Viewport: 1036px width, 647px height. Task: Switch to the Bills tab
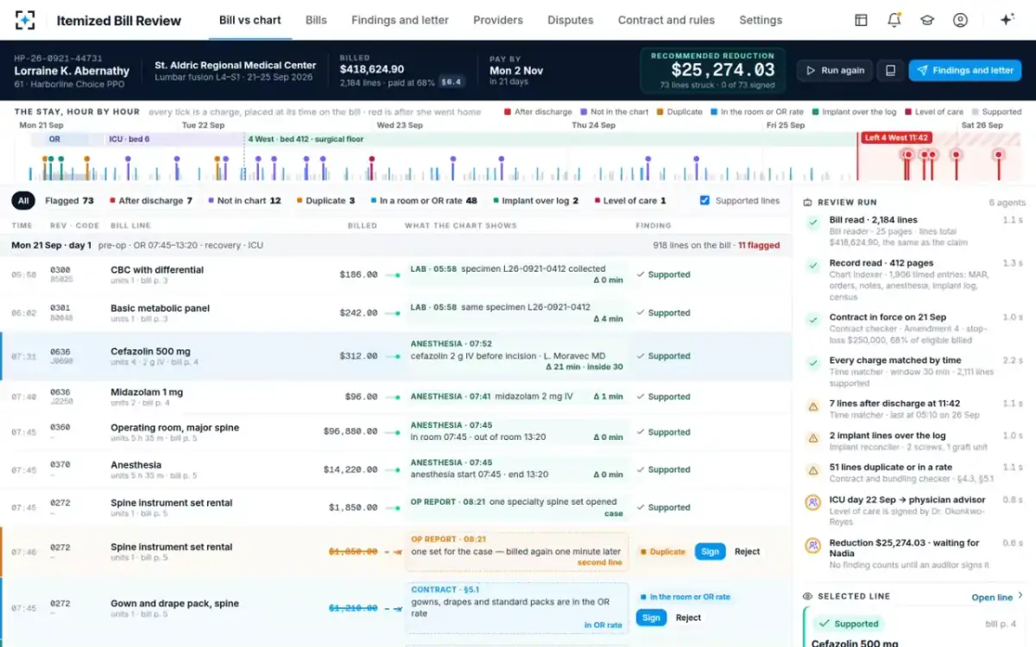coord(316,20)
